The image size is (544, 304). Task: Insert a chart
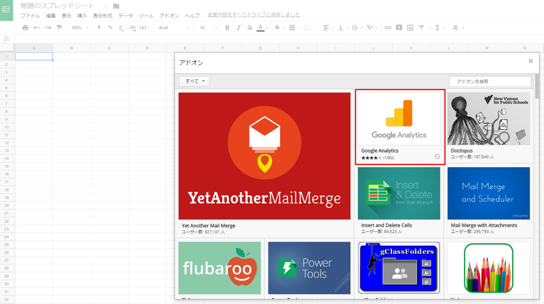tap(410, 28)
